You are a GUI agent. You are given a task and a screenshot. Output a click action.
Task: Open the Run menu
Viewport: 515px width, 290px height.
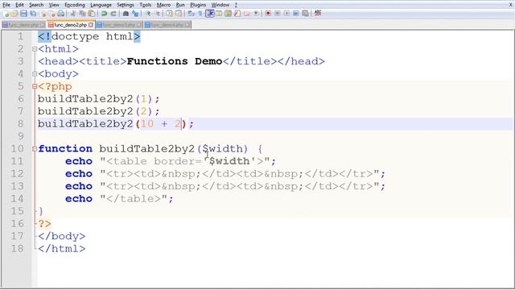click(x=180, y=5)
